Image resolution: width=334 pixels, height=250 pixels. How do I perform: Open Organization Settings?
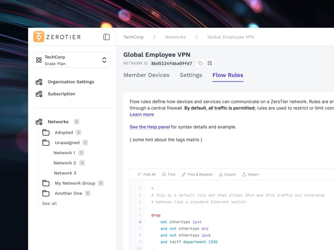(x=71, y=82)
